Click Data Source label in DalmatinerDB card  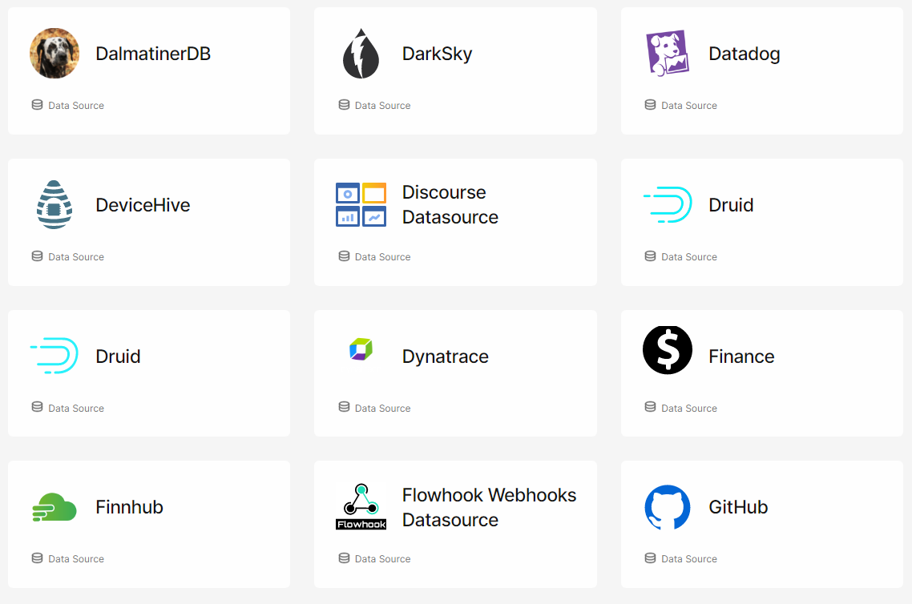pos(76,105)
